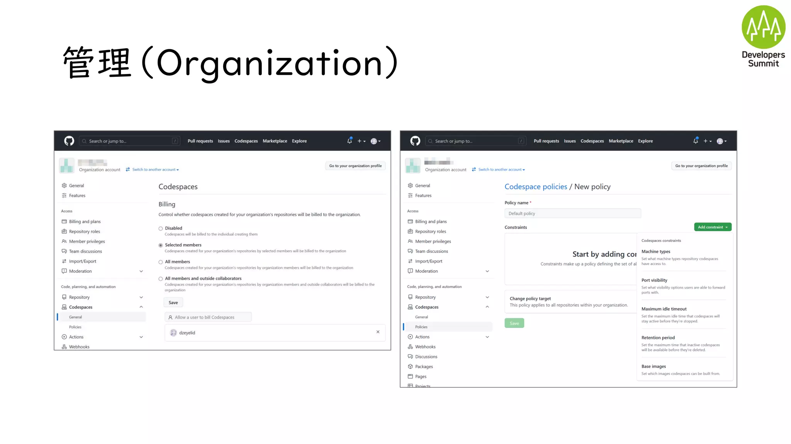Click right search or jump to field

476,141
